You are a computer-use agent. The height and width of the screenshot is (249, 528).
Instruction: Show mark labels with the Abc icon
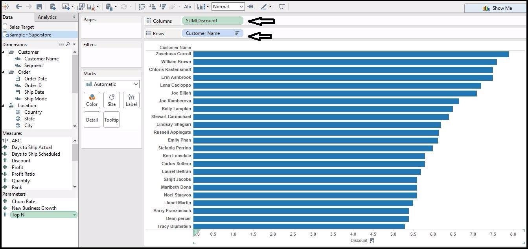pyautogui.click(x=188, y=6)
